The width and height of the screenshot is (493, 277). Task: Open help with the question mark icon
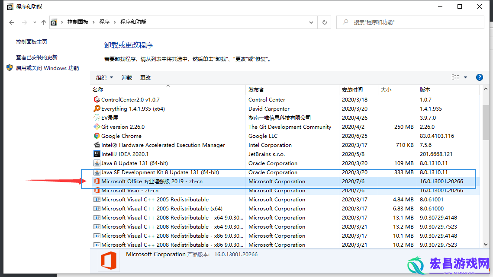coord(480,78)
